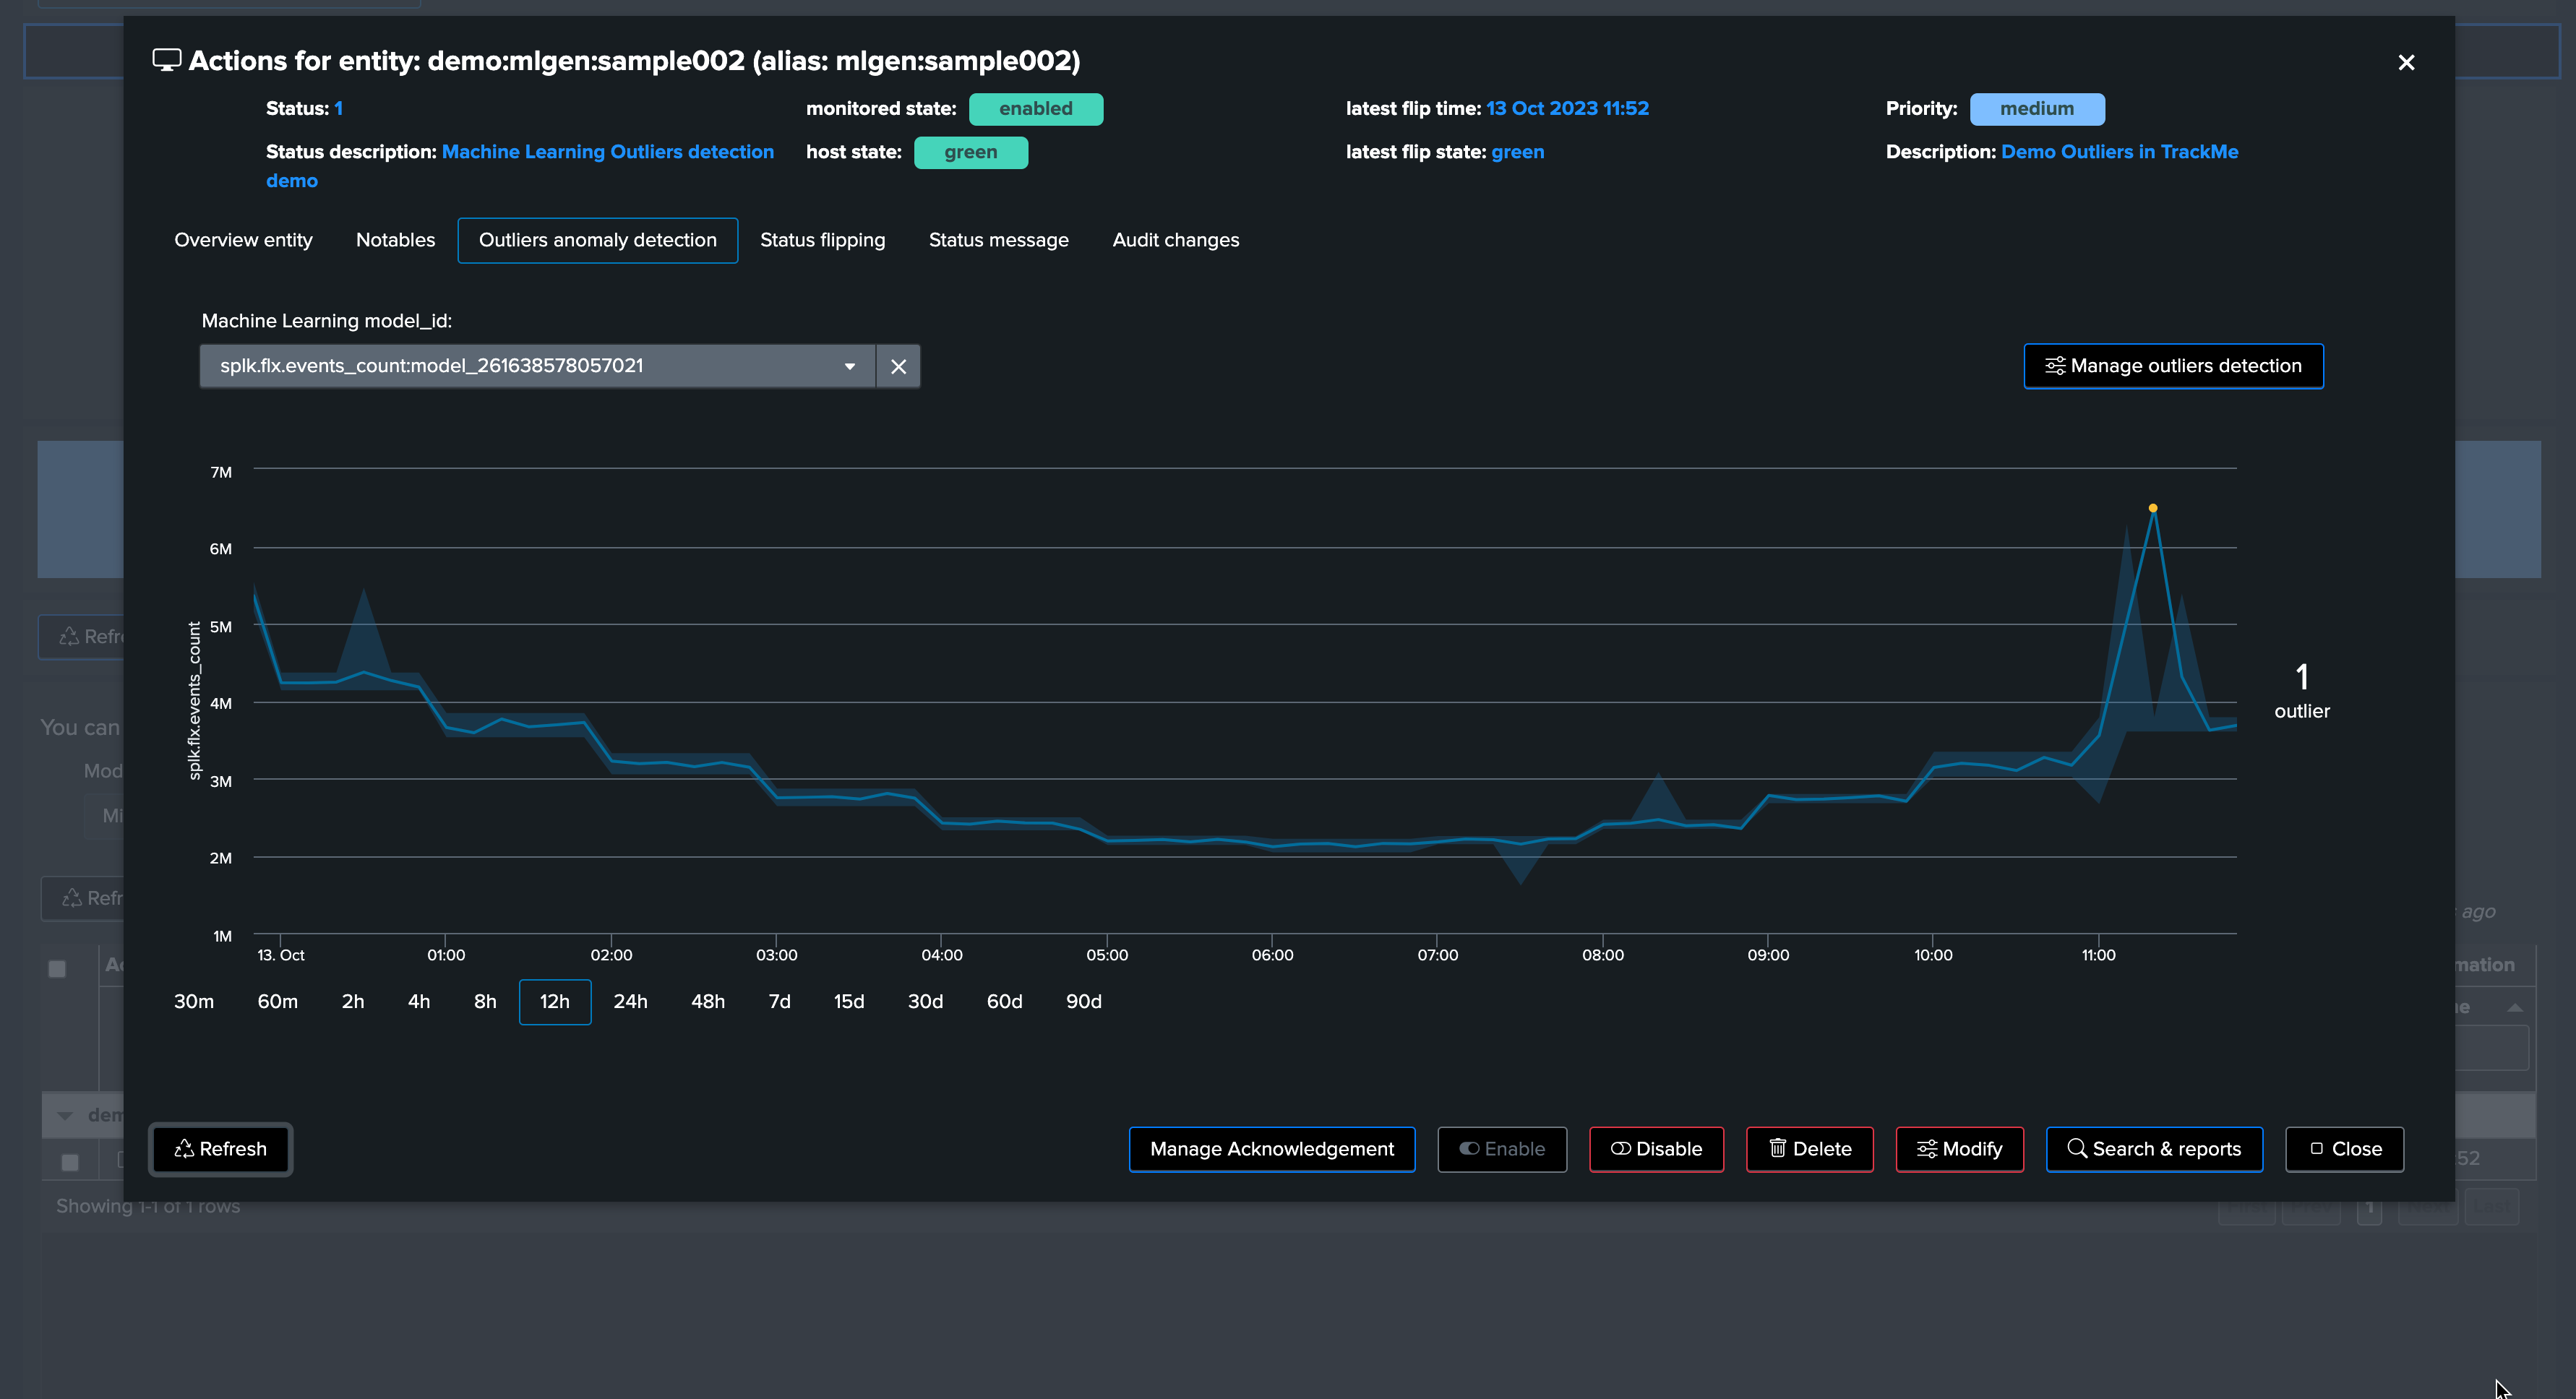The image size is (2576, 1399).
Task: Close the entity dialog with top X
Action: [2406, 63]
